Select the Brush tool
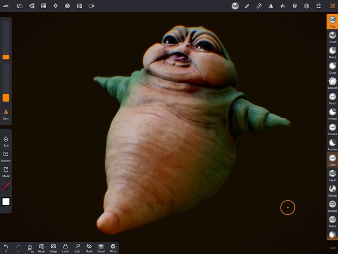 [x=332, y=37]
